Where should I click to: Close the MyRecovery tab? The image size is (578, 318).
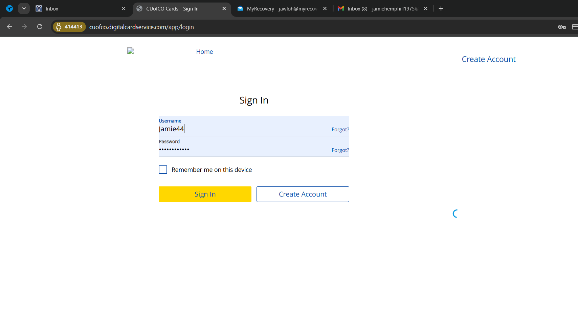[x=325, y=8]
